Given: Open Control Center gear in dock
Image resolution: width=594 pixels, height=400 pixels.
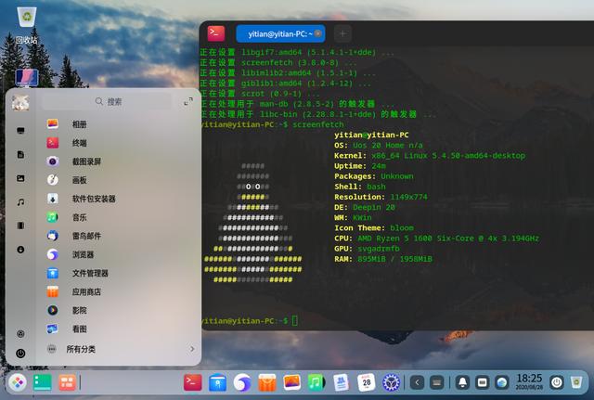Looking at the screenshot, I should tap(391, 382).
